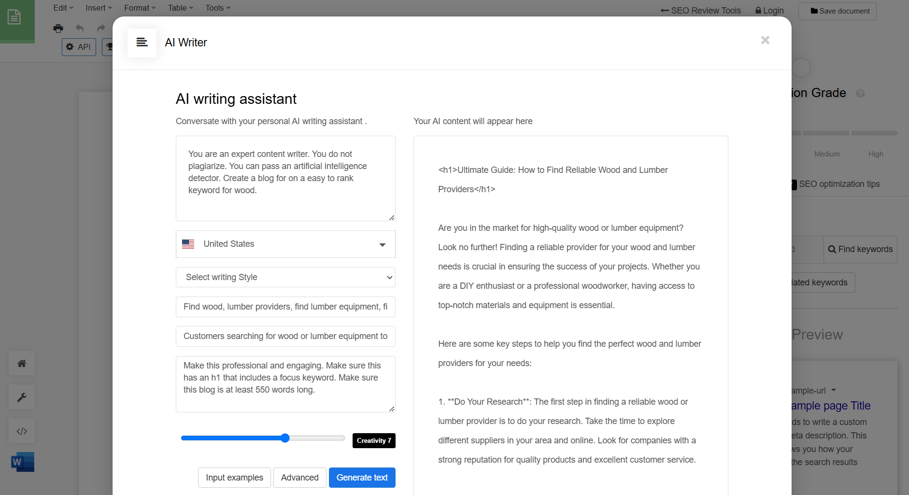Click the undo arrow icon
This screenshot has height=495, width=909.
[x=79, y=28]
